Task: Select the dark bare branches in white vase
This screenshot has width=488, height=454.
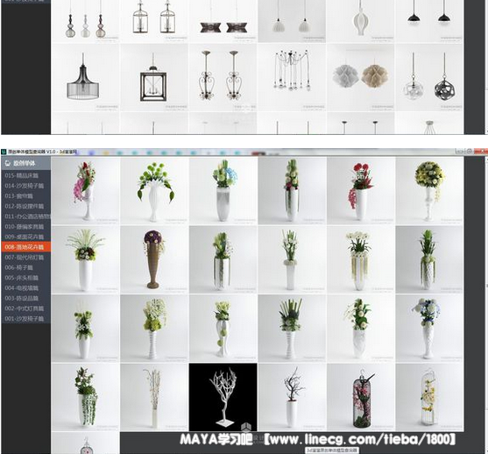Action: tap(292, 397)
